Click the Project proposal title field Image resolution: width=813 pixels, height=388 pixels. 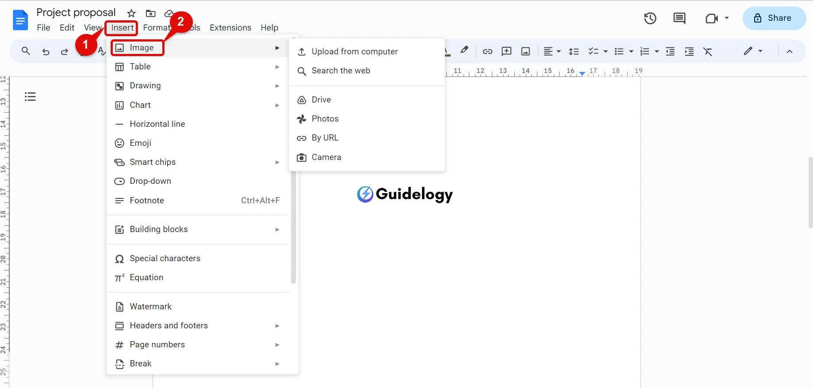[x=76, y=13]
